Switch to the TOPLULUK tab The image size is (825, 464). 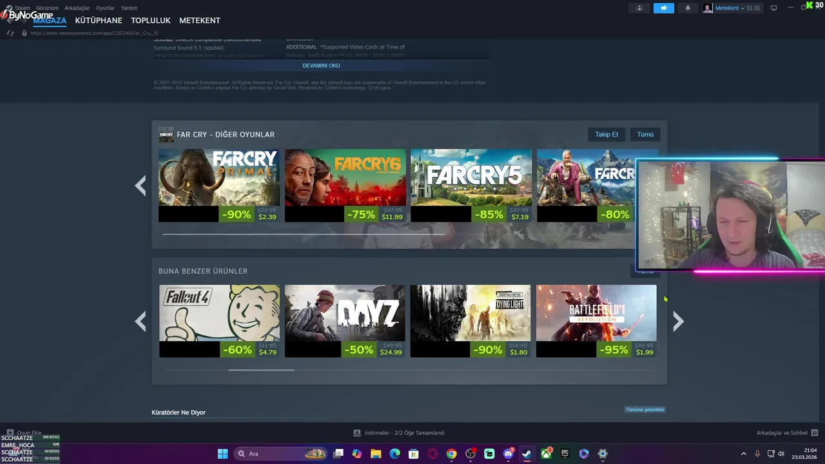[x=151, y=21]
